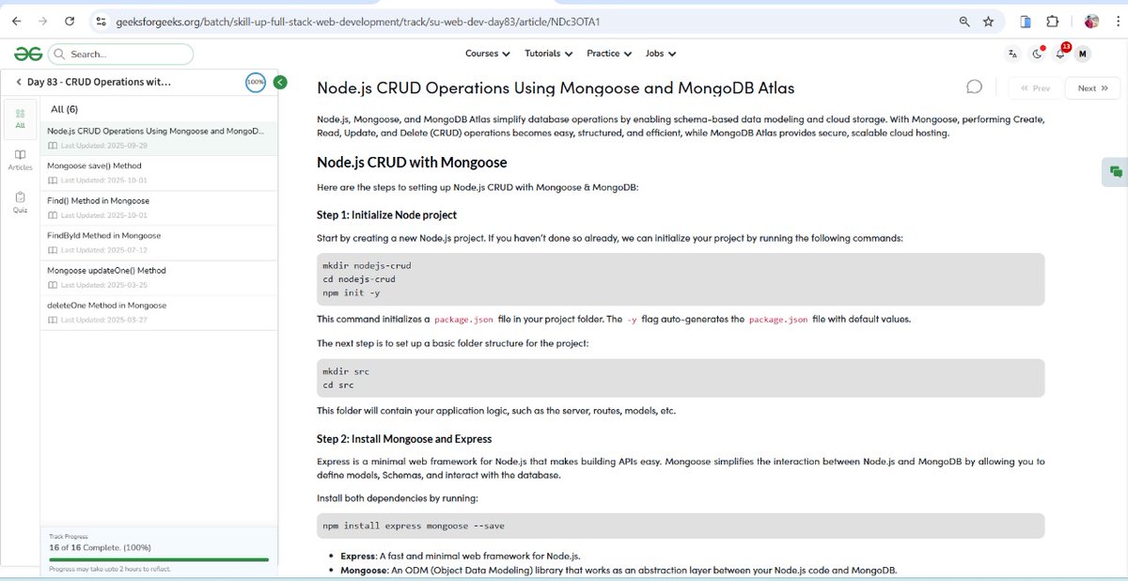Open 'Find() Method in Mongoose' article
The height and width of the screenshot is (581, 1128).
(159, 207)
